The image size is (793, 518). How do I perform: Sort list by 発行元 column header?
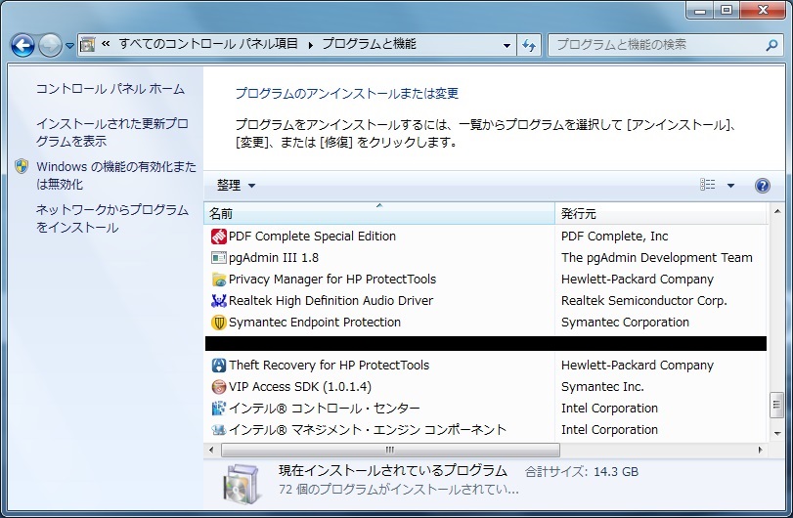tap(661, 213)
